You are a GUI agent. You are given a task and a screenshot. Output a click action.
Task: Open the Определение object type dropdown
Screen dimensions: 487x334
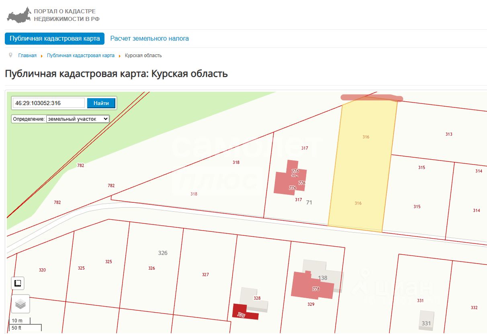coord(78,119)
